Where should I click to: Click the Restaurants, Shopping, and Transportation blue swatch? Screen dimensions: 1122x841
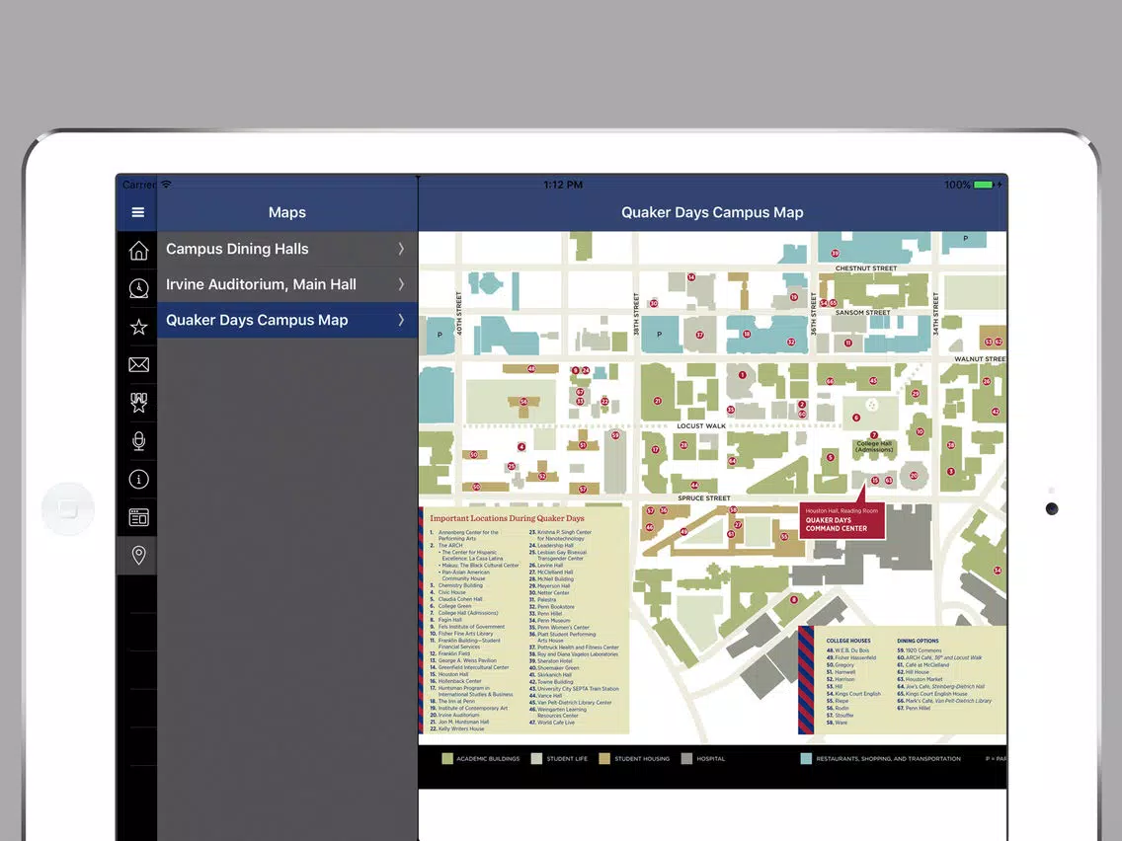(806, 759)
